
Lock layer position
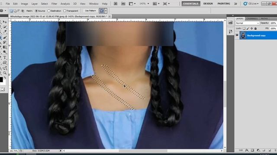point(251,28)
